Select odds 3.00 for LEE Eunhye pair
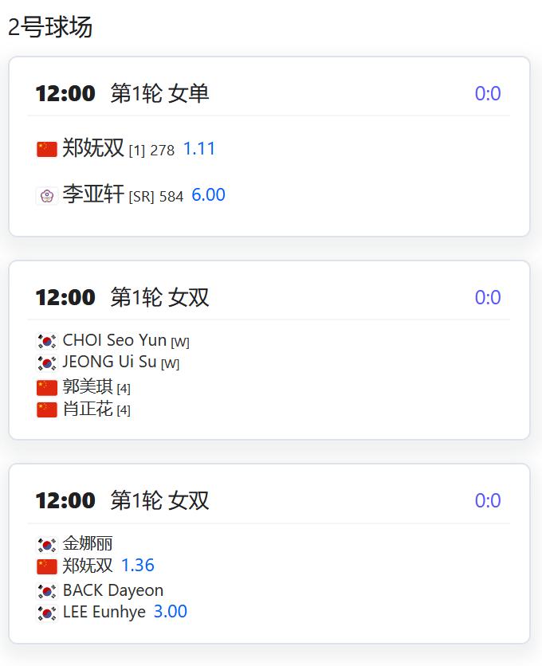Screen dimensions: 542x666 tap(171, 612)
